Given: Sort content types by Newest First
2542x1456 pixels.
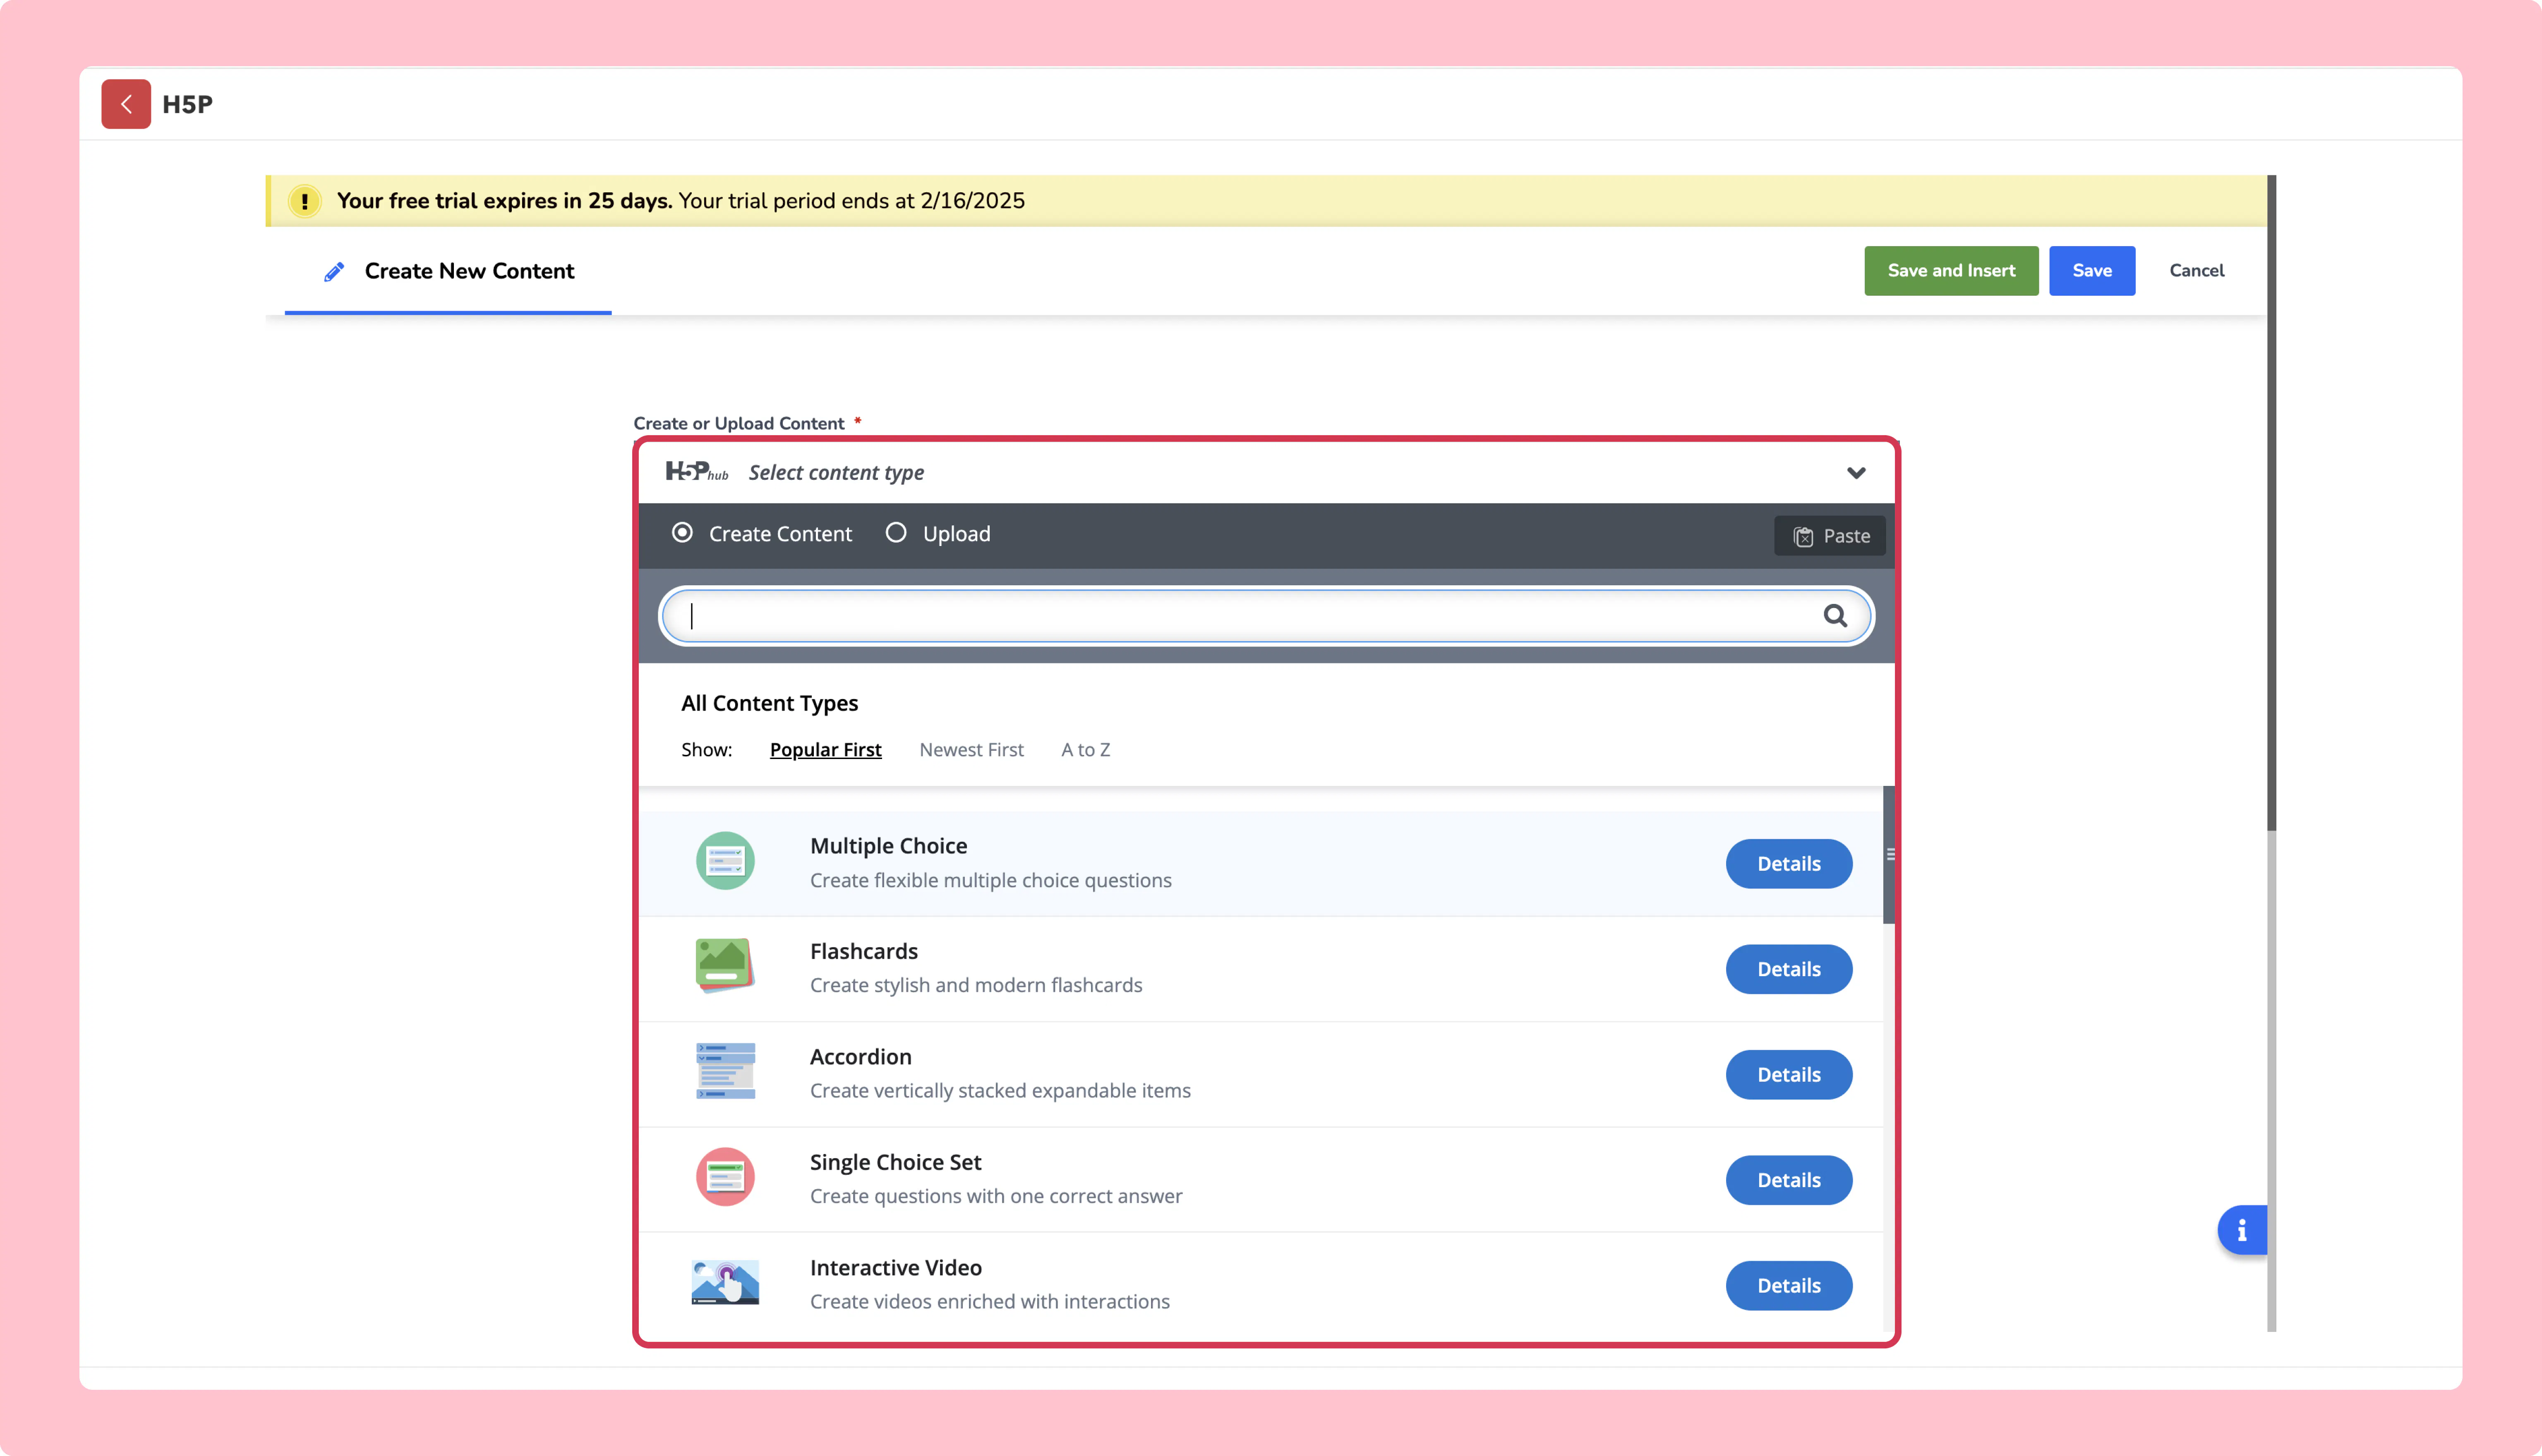Looking at the screenshot, I should [971, 750].
